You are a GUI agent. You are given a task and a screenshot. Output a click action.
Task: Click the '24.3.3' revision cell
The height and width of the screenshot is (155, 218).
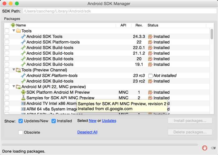(139, 36)
